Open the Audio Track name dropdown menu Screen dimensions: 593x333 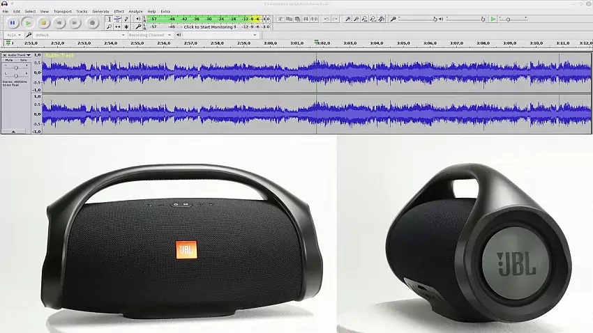click(19, 55)
